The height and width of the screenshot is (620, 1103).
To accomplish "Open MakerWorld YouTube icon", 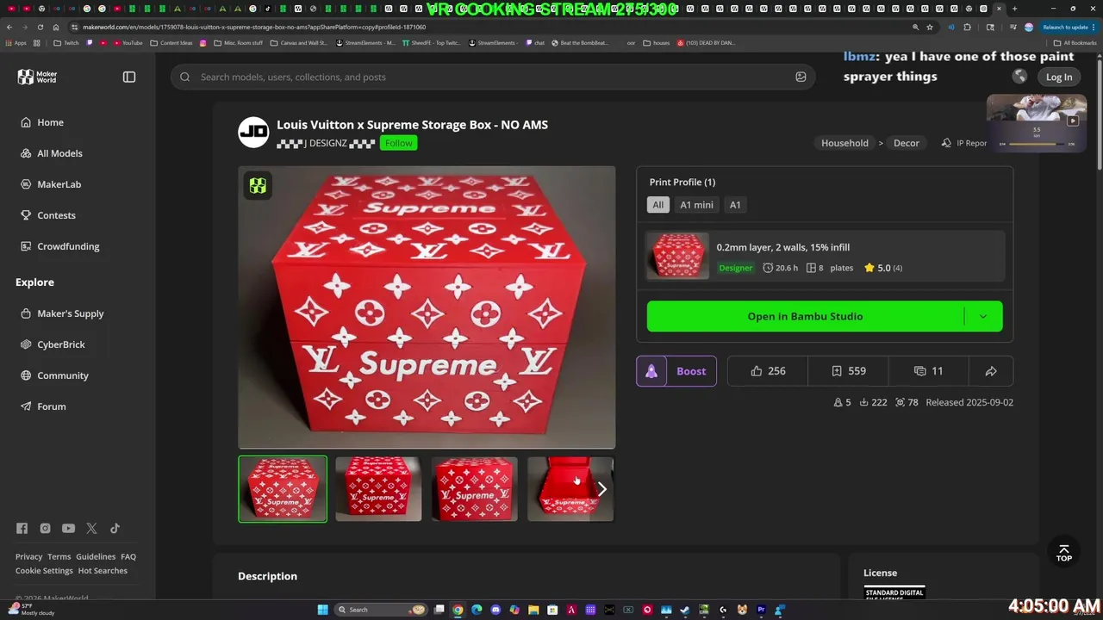I will coord(68,529).
